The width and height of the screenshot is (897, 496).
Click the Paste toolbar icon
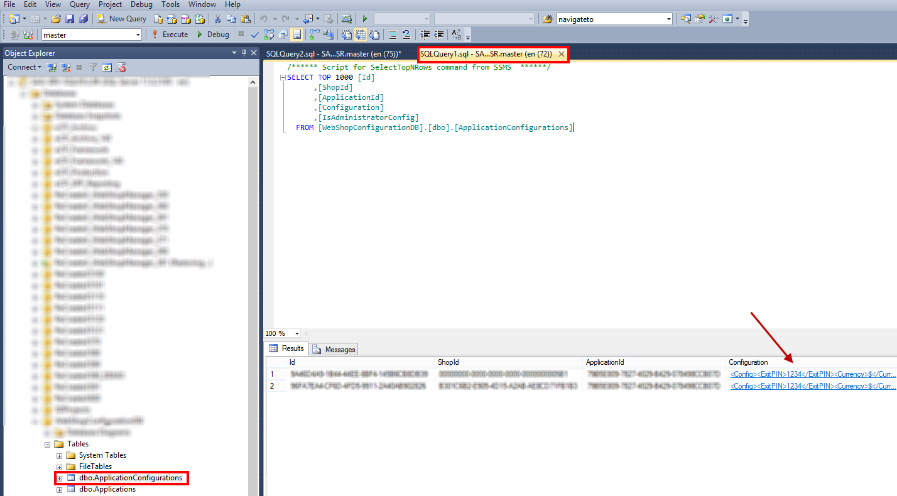coord(246,19)
